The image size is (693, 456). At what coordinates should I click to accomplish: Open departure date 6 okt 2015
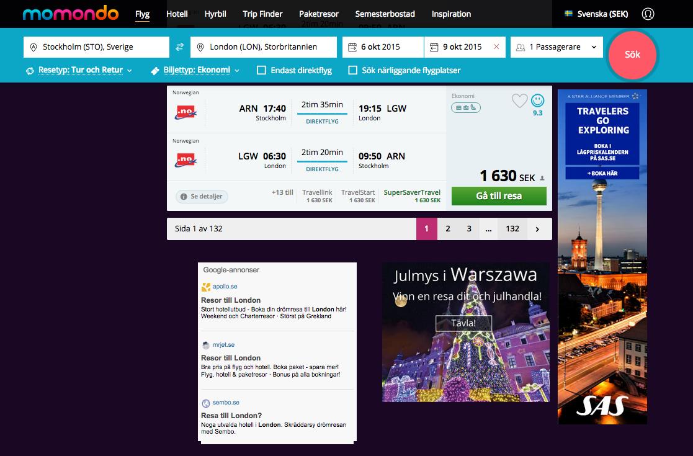(383, 47)
